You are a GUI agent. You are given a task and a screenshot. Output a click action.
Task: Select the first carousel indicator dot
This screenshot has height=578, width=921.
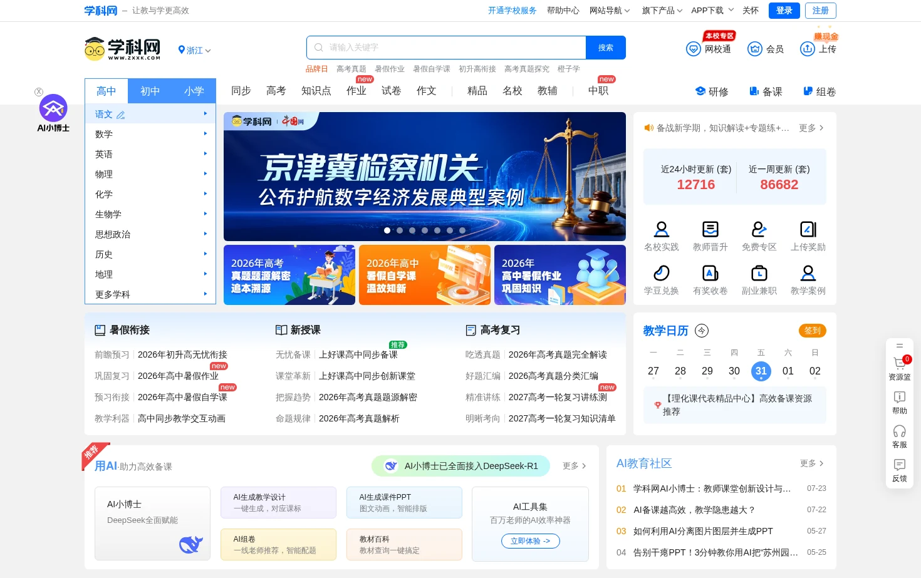click(387, 230)
